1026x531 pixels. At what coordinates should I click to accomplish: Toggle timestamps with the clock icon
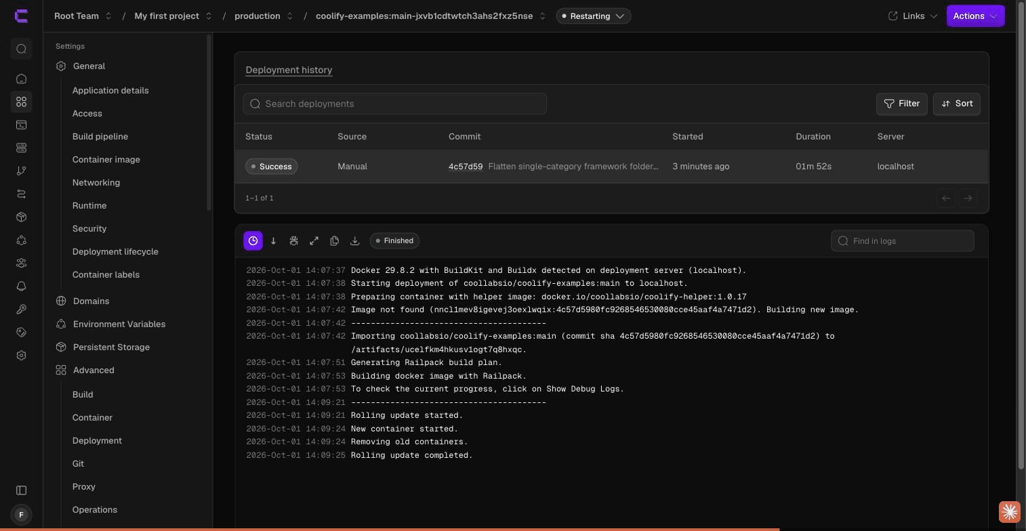coord(253,241)
